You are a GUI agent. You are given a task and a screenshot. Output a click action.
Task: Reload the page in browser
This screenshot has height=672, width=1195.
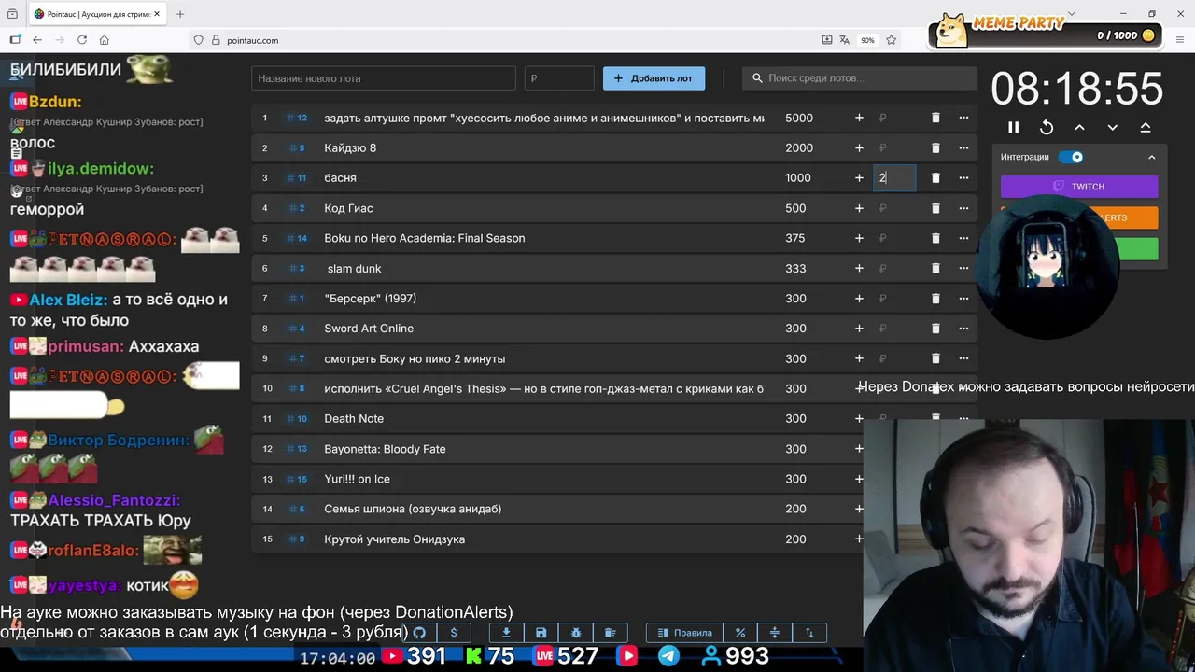(82, 40)
